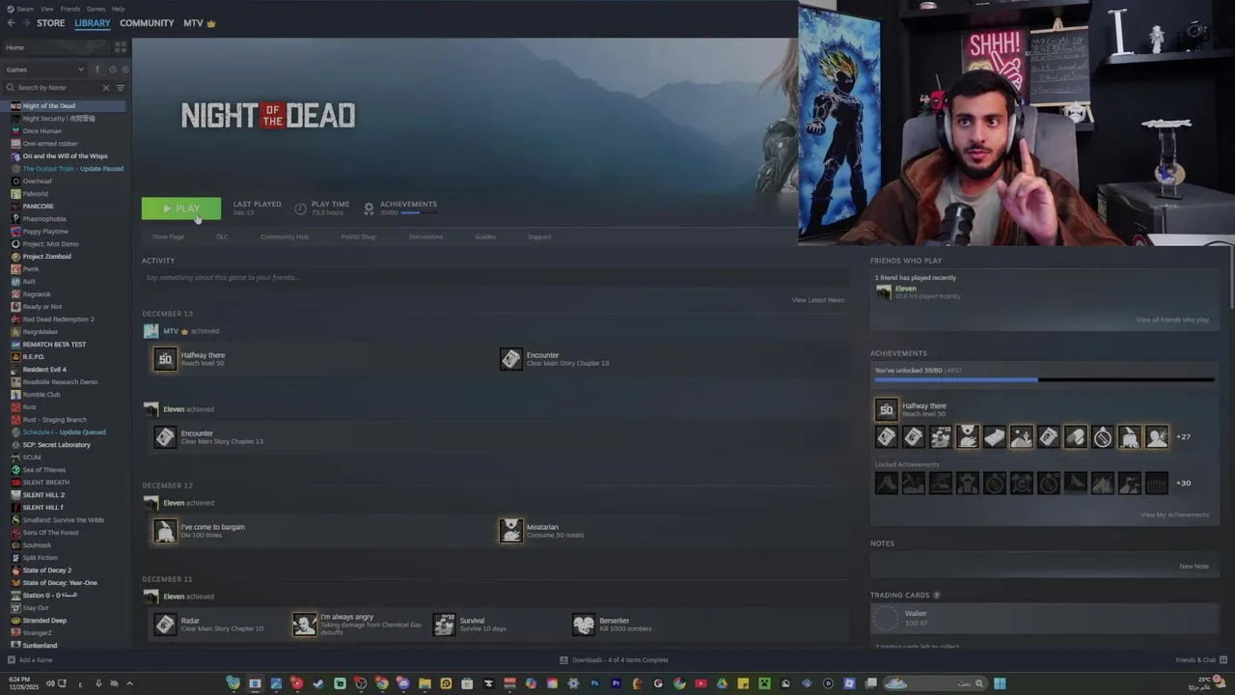Click the achievements progress bar
1235x695 pixels.
1044,379
